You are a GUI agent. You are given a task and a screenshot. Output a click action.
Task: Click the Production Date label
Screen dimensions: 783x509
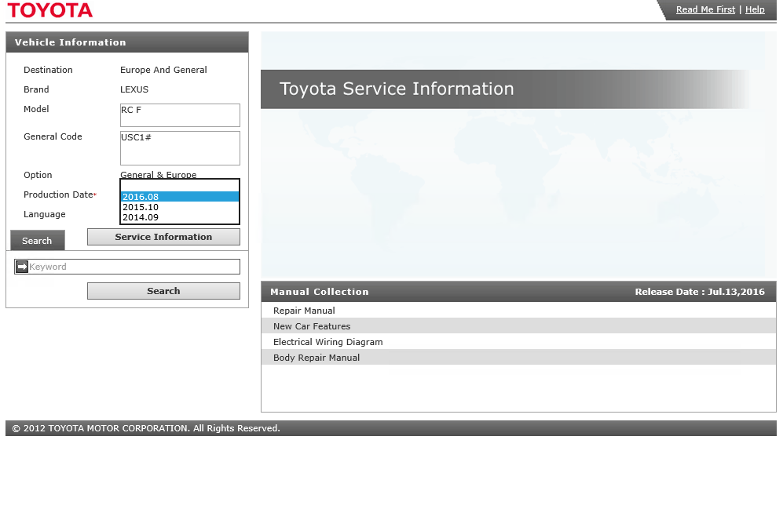point(58,195)
